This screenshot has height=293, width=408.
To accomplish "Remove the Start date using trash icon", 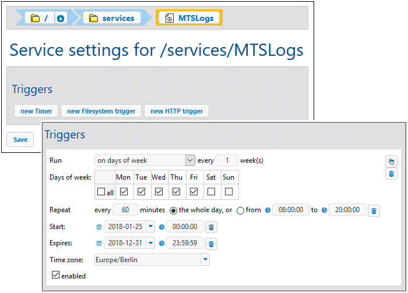I will point(212,227).
